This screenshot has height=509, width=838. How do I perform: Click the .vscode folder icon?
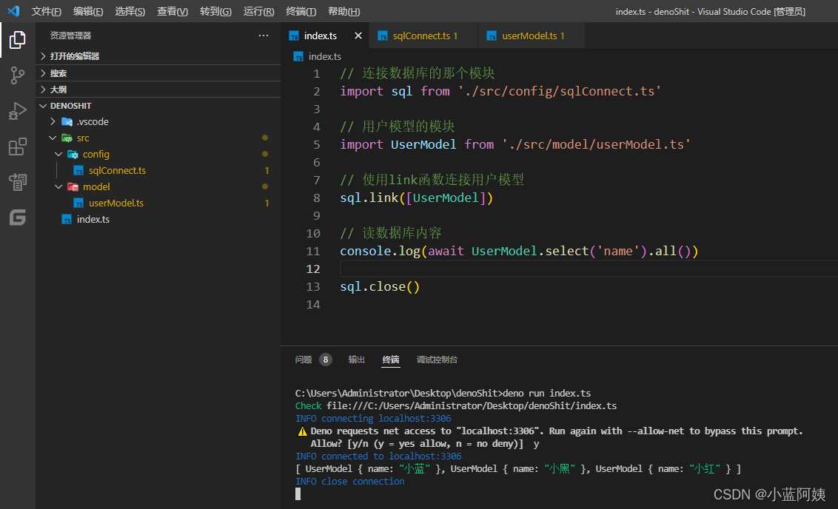pos(67,122)
